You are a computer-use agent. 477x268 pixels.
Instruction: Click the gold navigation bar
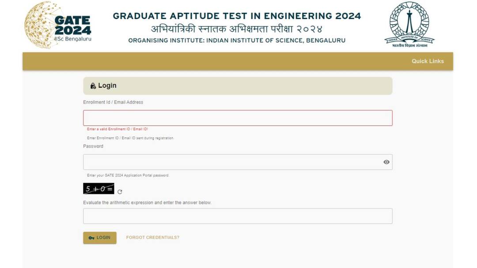[221, 61]
